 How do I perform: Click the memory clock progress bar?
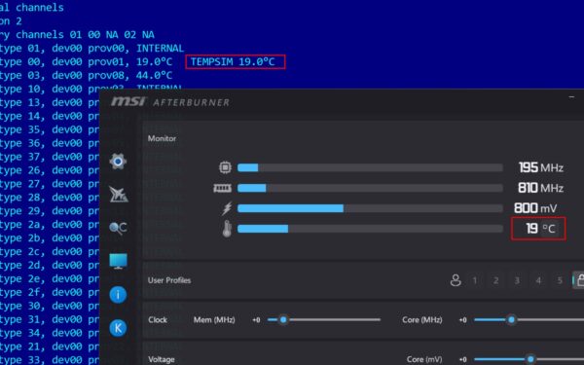[370, 188]
